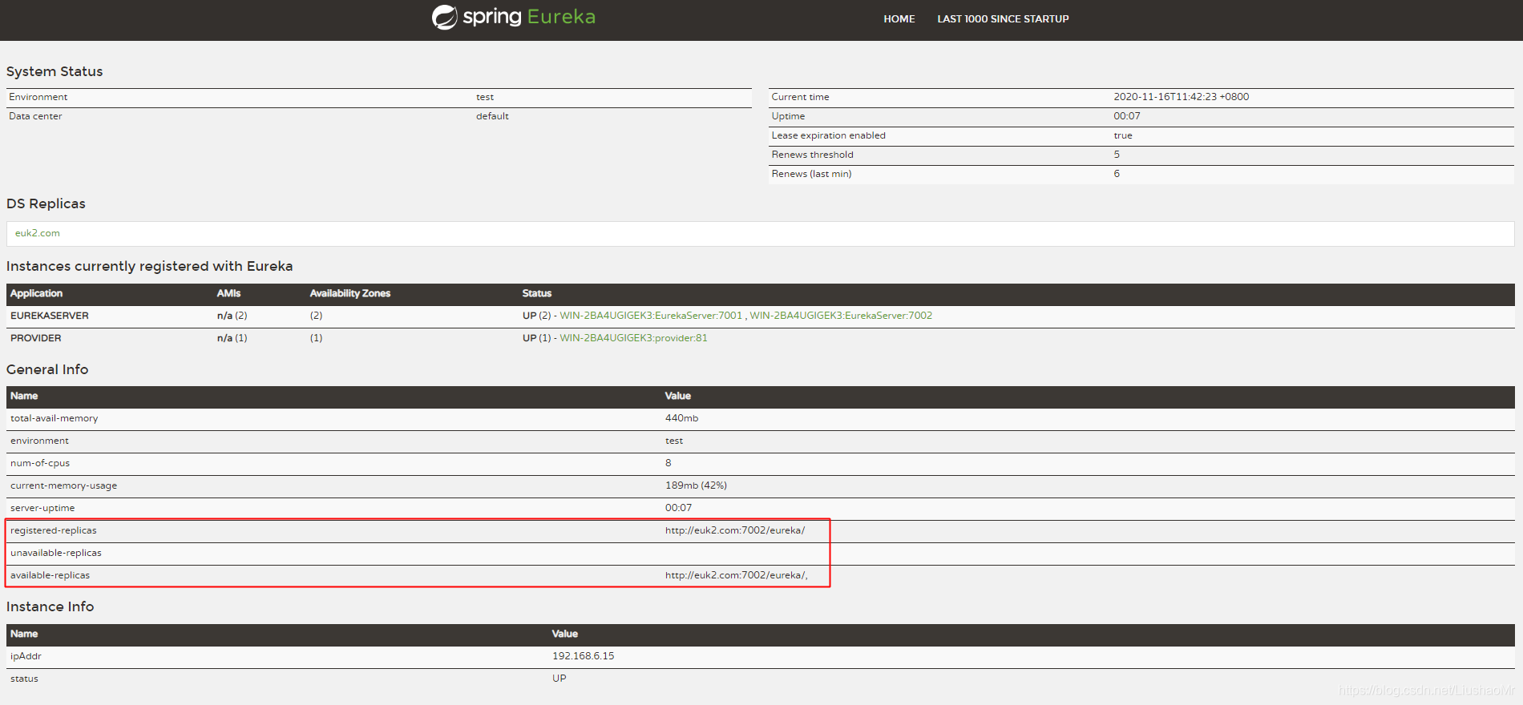The height and width of the screenshot is (705, 1523).
Task: Select the Current time value 2020-11-16T11:42:23
Action: 1181,97
